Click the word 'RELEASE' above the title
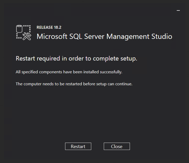Image resolution: width=189 pixels, height=163 pixels. click(x=45, y=27)
